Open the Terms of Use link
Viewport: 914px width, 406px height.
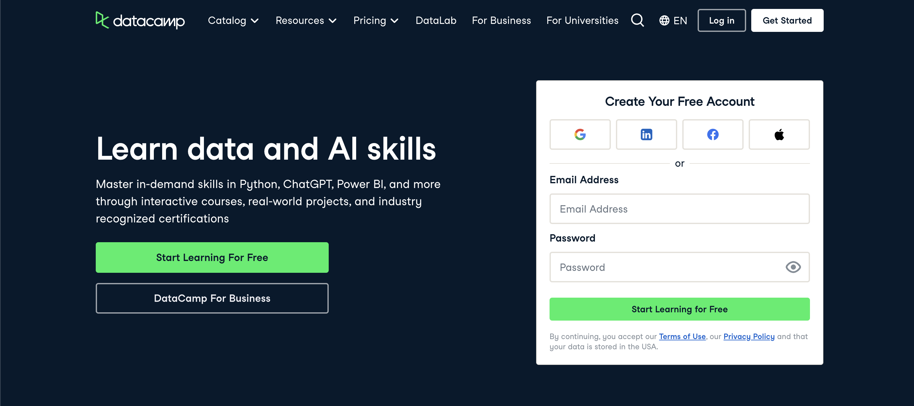click(x=682, y=337)
